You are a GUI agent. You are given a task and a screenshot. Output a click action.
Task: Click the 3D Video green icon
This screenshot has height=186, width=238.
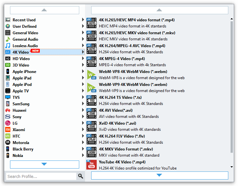[x=8, y=65]
